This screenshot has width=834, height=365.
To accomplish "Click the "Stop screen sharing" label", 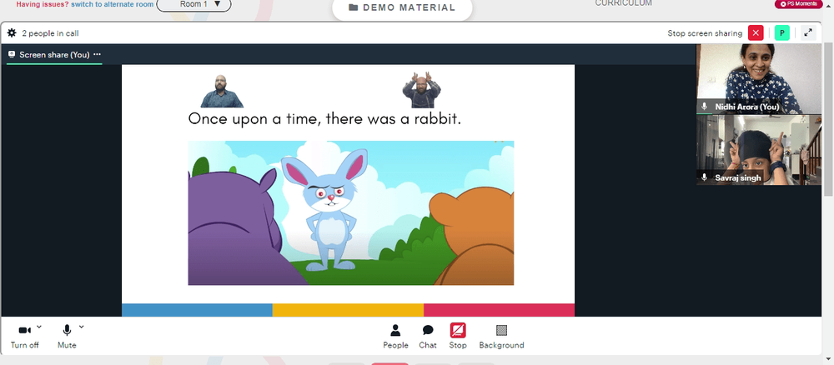I will pyautogui.click(x=705, y=33).
